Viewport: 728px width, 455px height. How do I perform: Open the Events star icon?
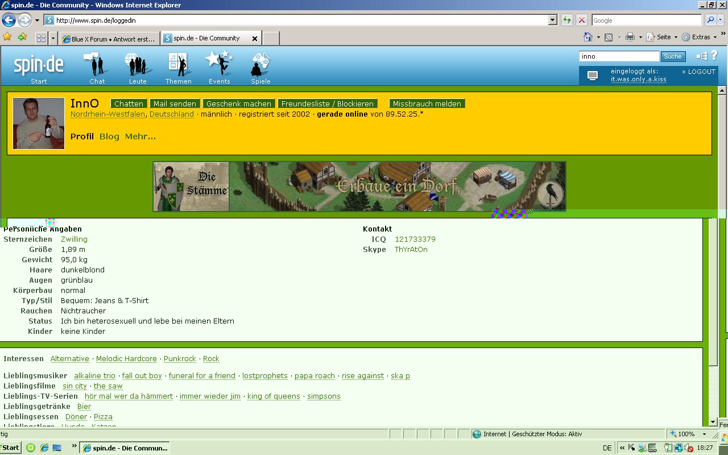pos(219,64)
